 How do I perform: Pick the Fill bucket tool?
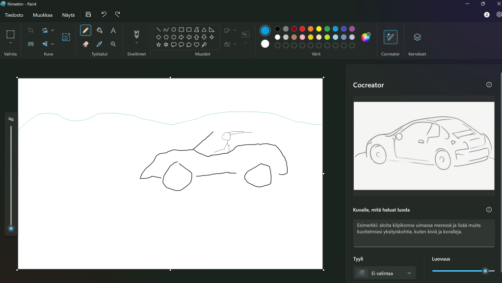(99, 30)
